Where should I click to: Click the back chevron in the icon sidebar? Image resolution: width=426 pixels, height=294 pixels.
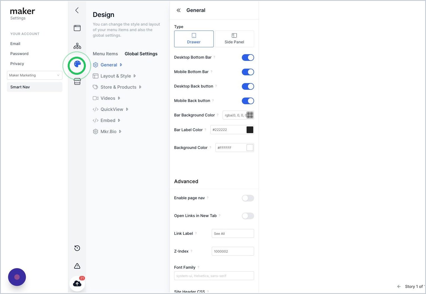click(x=77, y=10)
